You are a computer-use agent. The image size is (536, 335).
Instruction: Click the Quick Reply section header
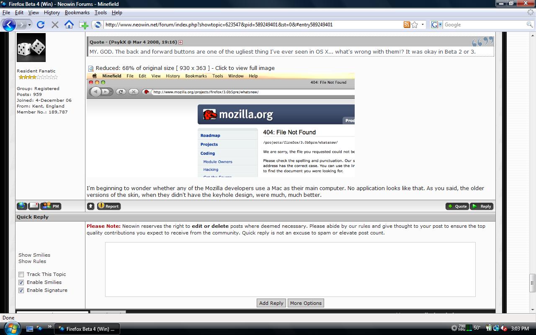255,217
